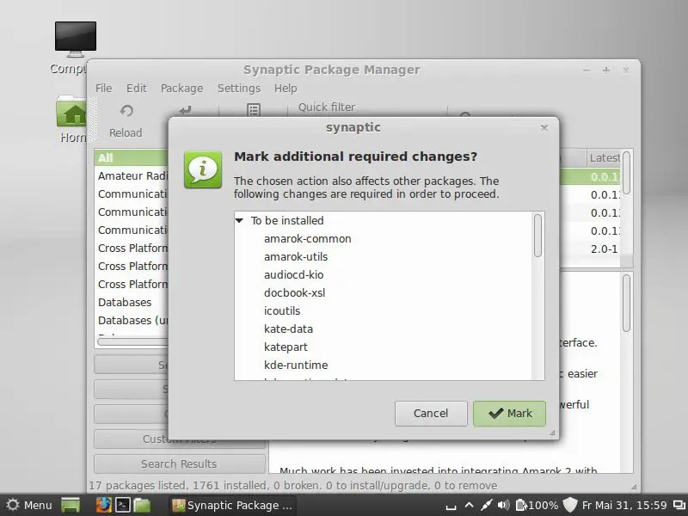Select the Amateur Radio category
Screen dimensions: 688x516
click(x=132, y=175)
